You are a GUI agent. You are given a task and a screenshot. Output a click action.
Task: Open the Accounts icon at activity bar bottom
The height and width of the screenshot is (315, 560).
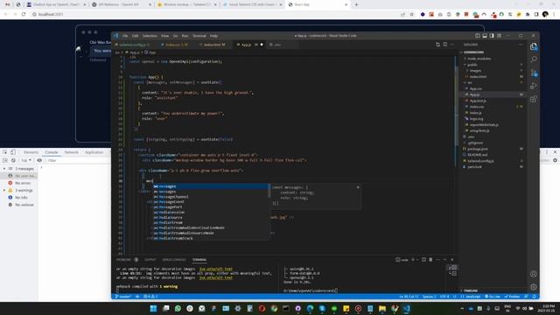(534, 274)
